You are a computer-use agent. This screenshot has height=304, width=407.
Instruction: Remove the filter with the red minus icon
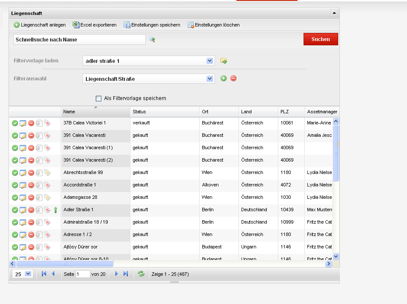click(233, 78)
